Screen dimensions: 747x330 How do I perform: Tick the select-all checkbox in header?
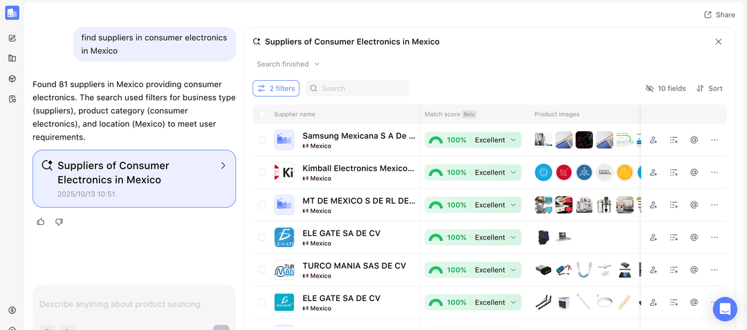pos(263,114)
